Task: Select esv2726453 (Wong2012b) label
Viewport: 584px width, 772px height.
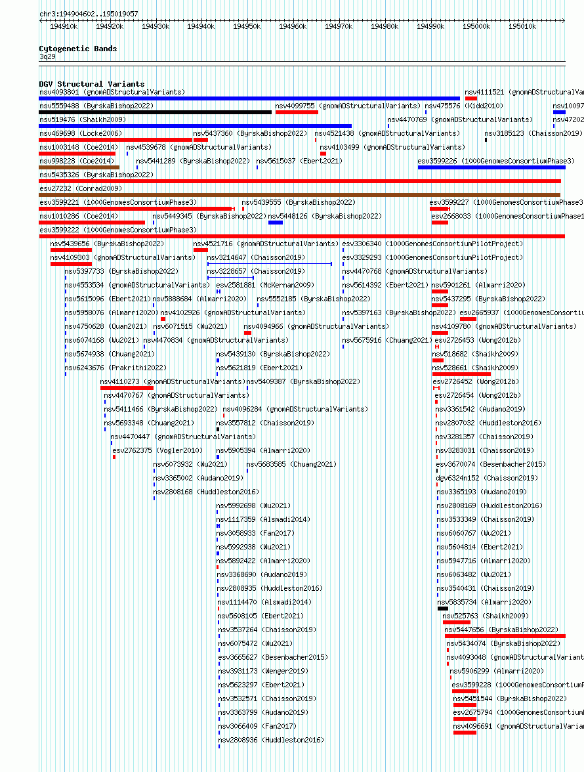Action: click(x=478, y=340)
